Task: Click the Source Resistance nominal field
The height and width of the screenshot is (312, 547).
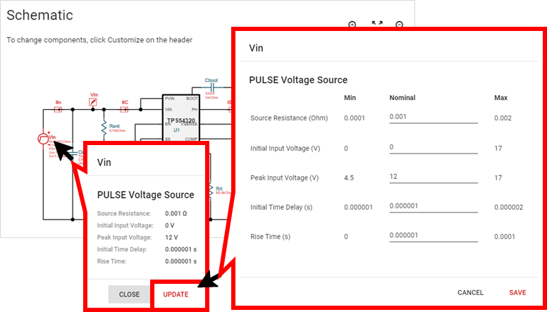Action: pos(433,118)
